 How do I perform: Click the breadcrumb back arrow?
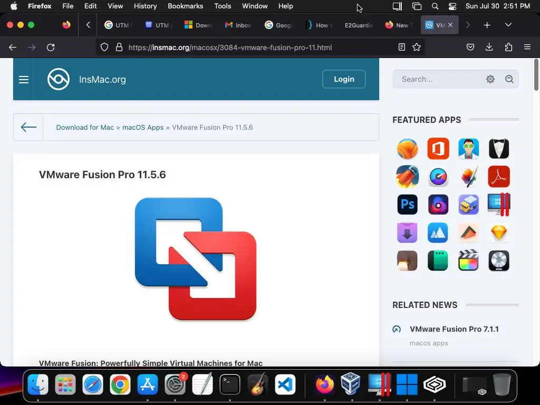(x=28, y=127)
